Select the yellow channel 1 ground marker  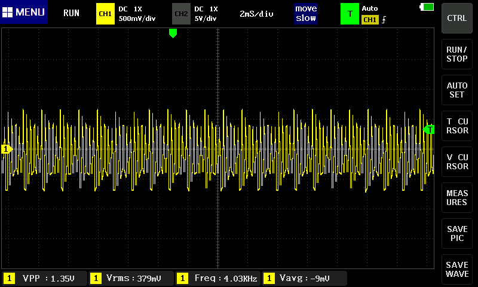tap(7, 149)
